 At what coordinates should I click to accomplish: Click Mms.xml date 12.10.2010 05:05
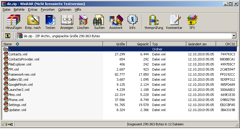(x=201, y=95)
